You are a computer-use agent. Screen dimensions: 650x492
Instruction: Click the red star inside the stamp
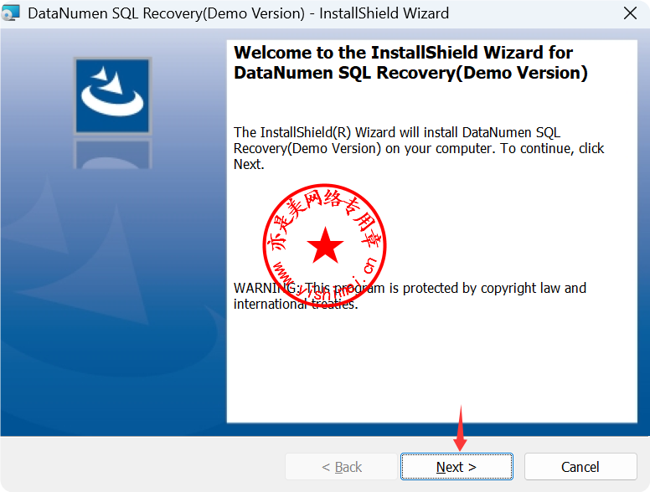click(325, 247)
